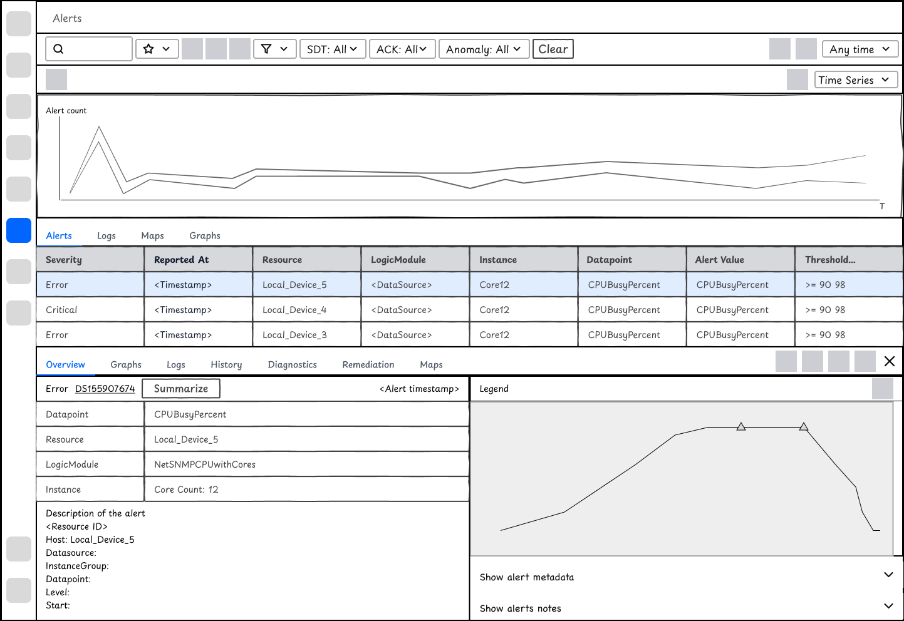Open the star favorites dropdown
The height and width of the screenshot is (621, 904).
[157, 49]
